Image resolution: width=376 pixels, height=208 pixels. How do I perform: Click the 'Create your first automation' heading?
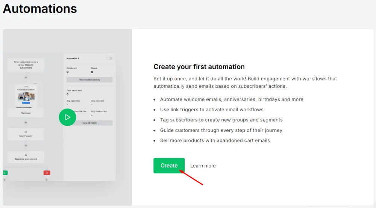coord(199,67)
